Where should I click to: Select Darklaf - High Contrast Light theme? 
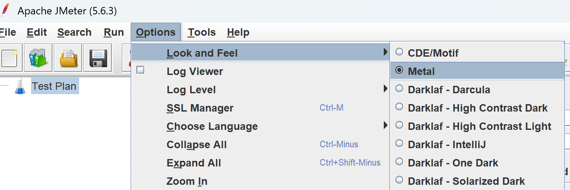pos(477,126)
